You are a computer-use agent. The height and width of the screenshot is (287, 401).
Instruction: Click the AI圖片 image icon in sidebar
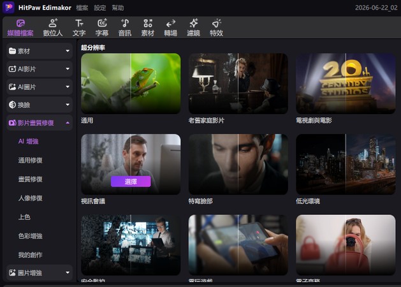click(12, 87)
